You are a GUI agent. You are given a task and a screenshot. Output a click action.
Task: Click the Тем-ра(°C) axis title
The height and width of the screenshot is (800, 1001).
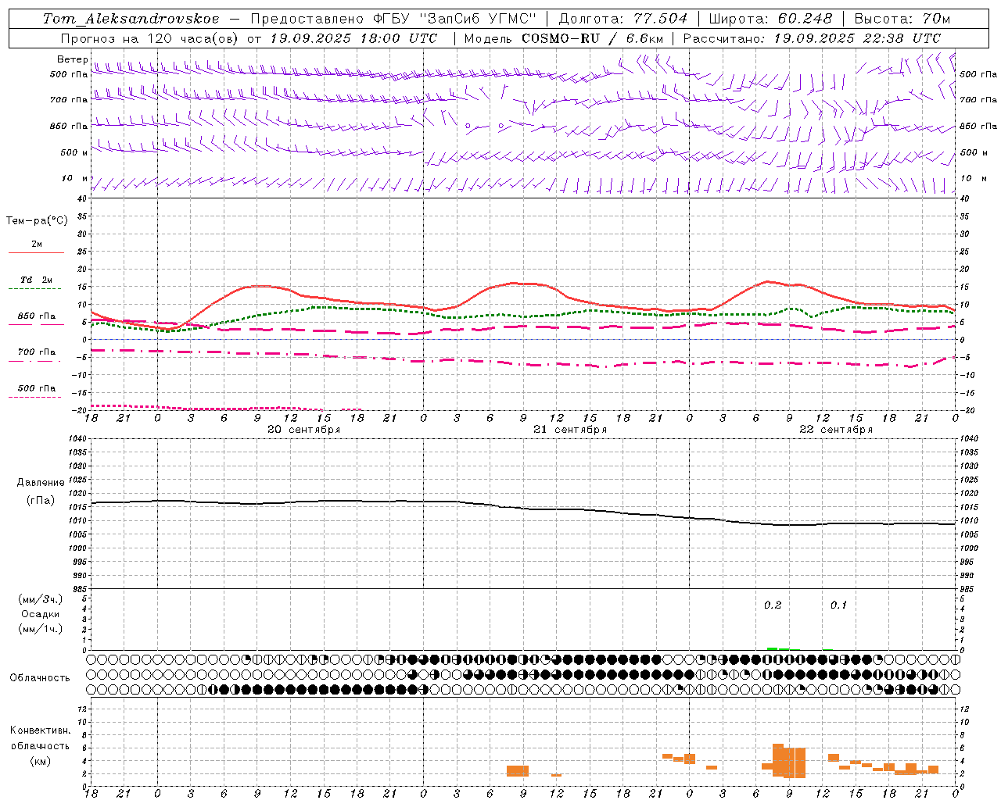pyautogui.click(x=37, y=221)
